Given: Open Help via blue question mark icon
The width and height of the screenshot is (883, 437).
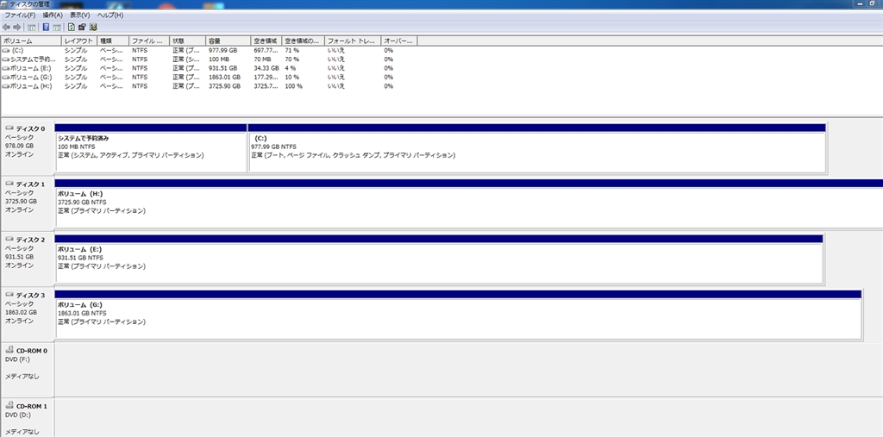Looking at the screenshot, I should click(x=47, y=27).
